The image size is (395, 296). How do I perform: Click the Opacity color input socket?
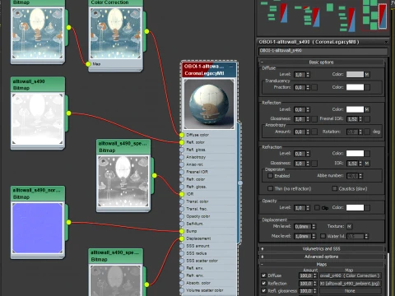click(x=182, y=216)
